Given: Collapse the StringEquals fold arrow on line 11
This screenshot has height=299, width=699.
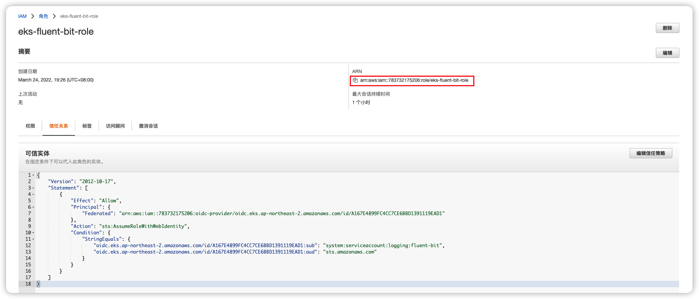Looking at the screenshot, I should pos(33,239).
